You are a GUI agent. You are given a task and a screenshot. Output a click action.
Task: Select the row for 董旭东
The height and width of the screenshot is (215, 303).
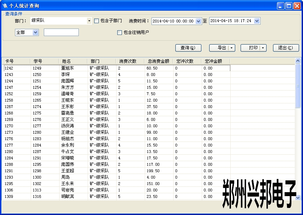(x=116, y=68)
